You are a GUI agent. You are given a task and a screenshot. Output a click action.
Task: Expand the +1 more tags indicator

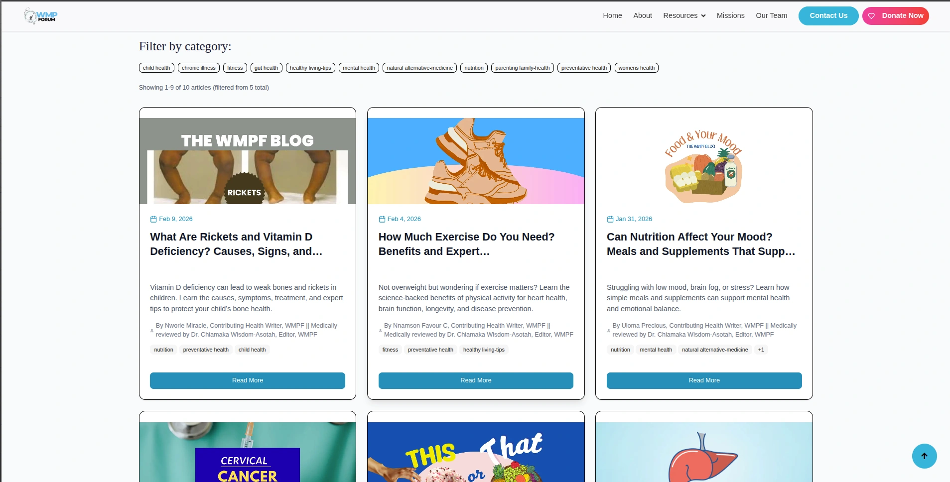pyautogui.click(x=761, y=350)
